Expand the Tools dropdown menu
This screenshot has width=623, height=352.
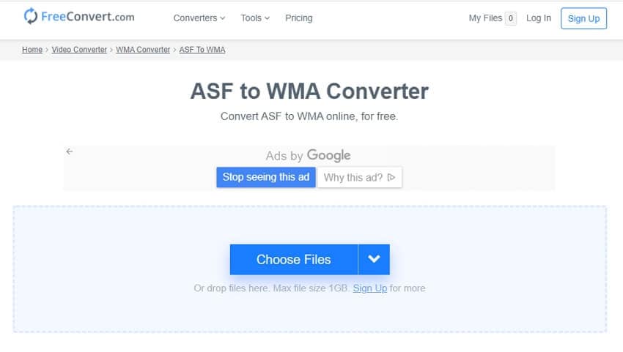pos(255,18)
